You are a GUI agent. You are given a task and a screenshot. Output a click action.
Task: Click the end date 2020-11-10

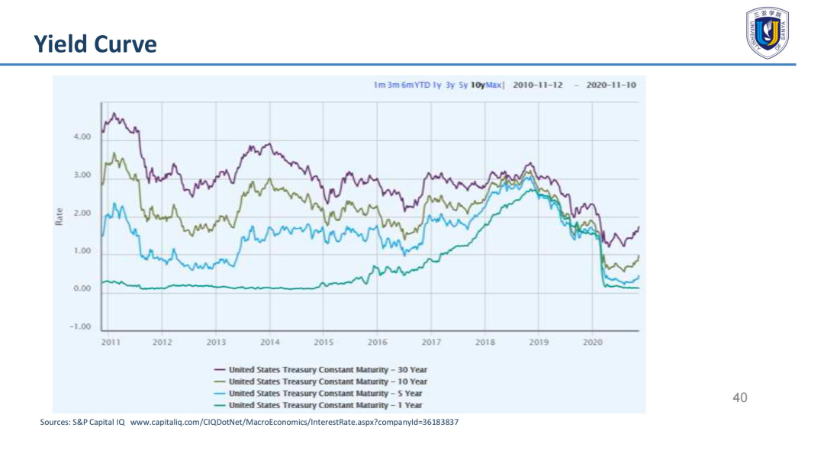point(610,85)
